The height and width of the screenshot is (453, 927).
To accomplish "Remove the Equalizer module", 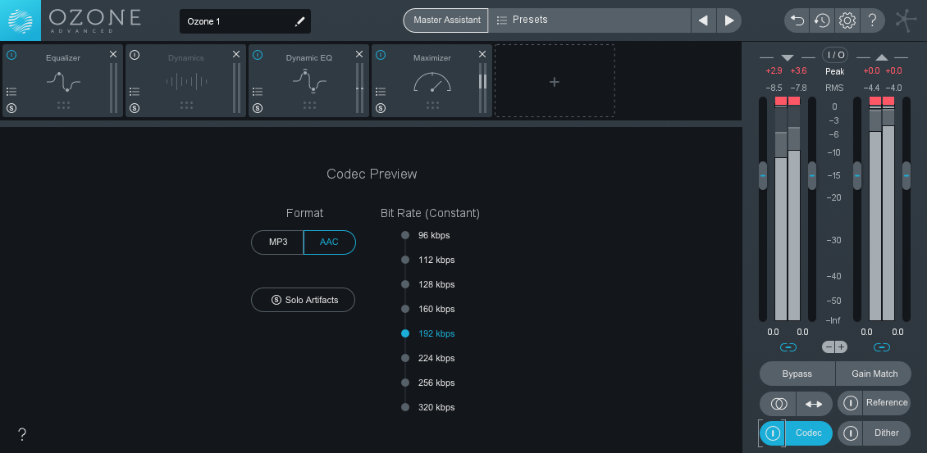I will [113, 54].
